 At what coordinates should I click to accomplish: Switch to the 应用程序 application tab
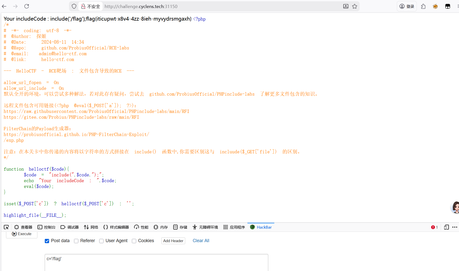(234, 227)
